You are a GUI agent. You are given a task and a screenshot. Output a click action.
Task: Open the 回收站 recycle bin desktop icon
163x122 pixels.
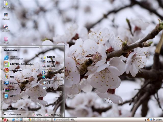click(x=6, y=40)
